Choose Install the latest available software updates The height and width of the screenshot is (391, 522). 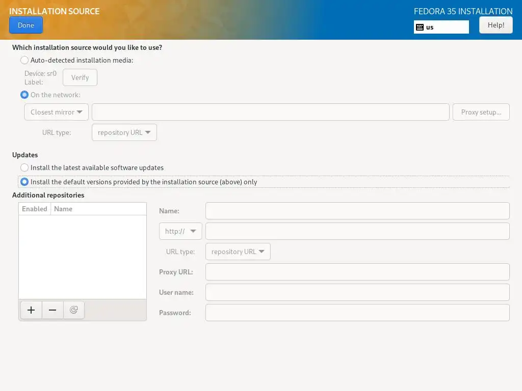[x=24, y=167]
